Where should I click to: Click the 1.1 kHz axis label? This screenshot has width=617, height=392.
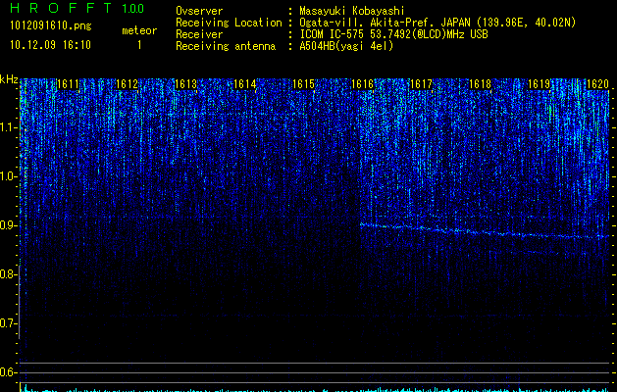[9, 127]
